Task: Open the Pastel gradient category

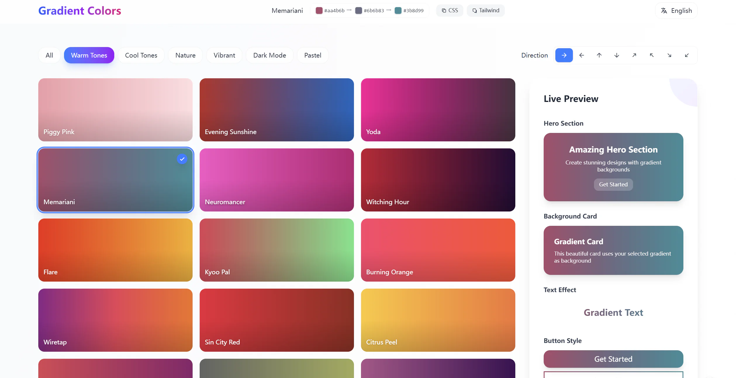Action: [312, 55]
